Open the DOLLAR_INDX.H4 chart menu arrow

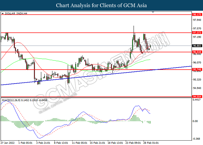3,13
